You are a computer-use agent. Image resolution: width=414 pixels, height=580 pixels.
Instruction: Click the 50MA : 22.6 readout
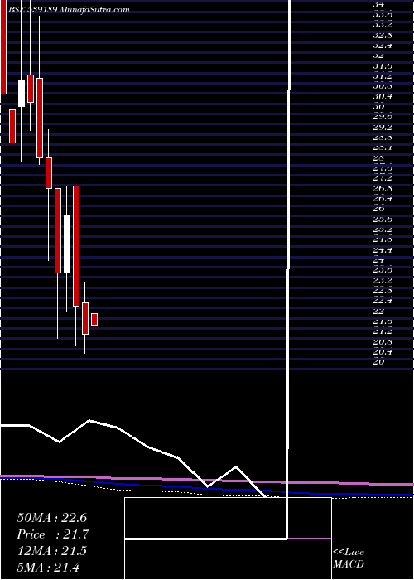click(51, 518)
